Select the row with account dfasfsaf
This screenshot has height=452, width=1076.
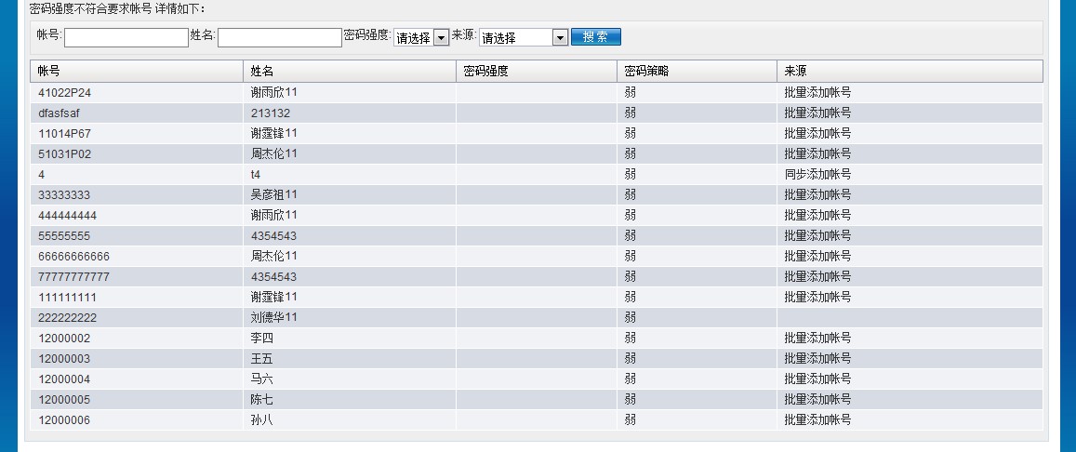coord(60,113)
